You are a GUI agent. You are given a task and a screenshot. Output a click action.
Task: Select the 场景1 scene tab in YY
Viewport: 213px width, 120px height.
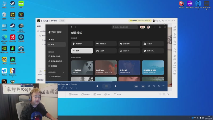click(39, 26)
